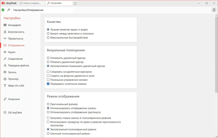Viewport: 218px width, 138px height.
Task: Select Максимальное быстродействие quality option
Action: click(x=48, y=38)
